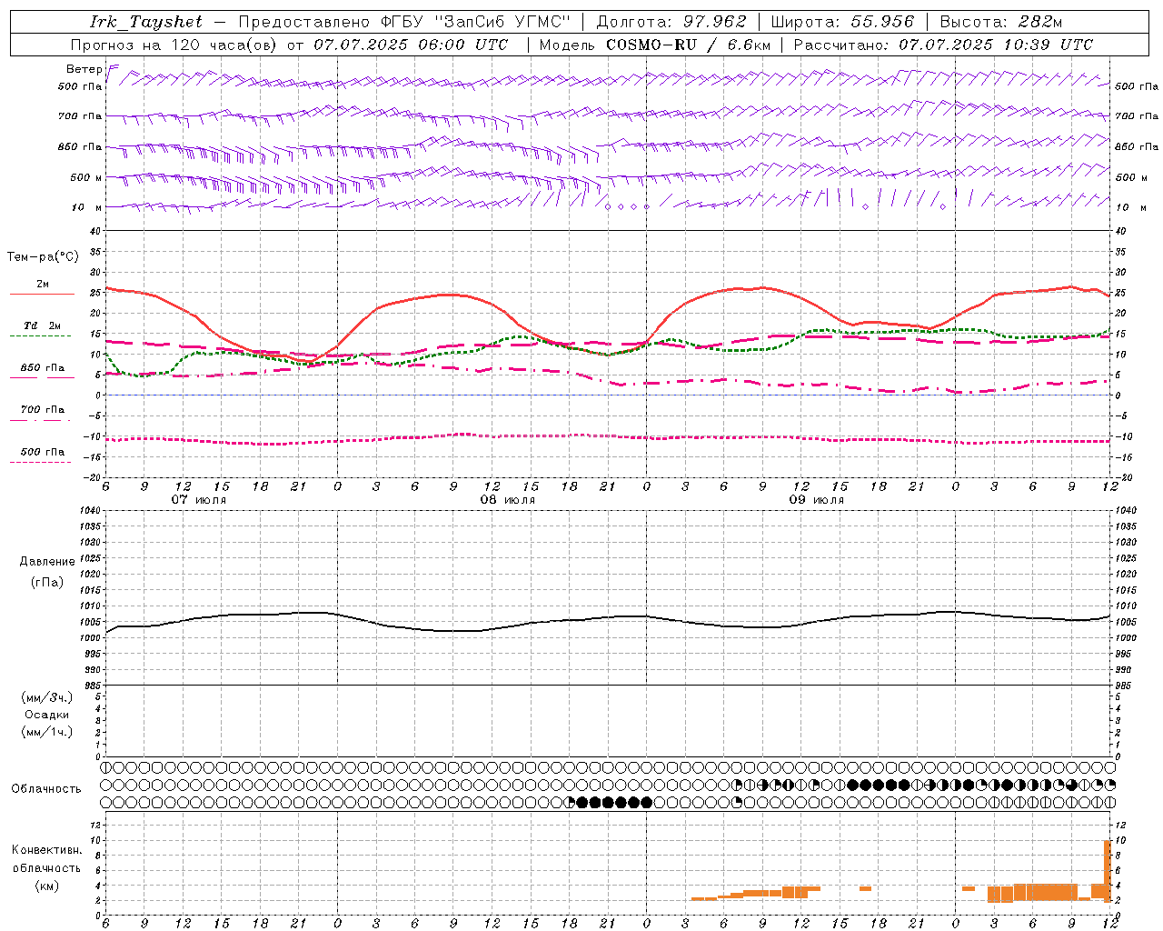Image resolution: width=1163 pixels, height=931 pixels.
Task: Click the (мм/1ч.) precipitation unit label
Action: (47, 732)
